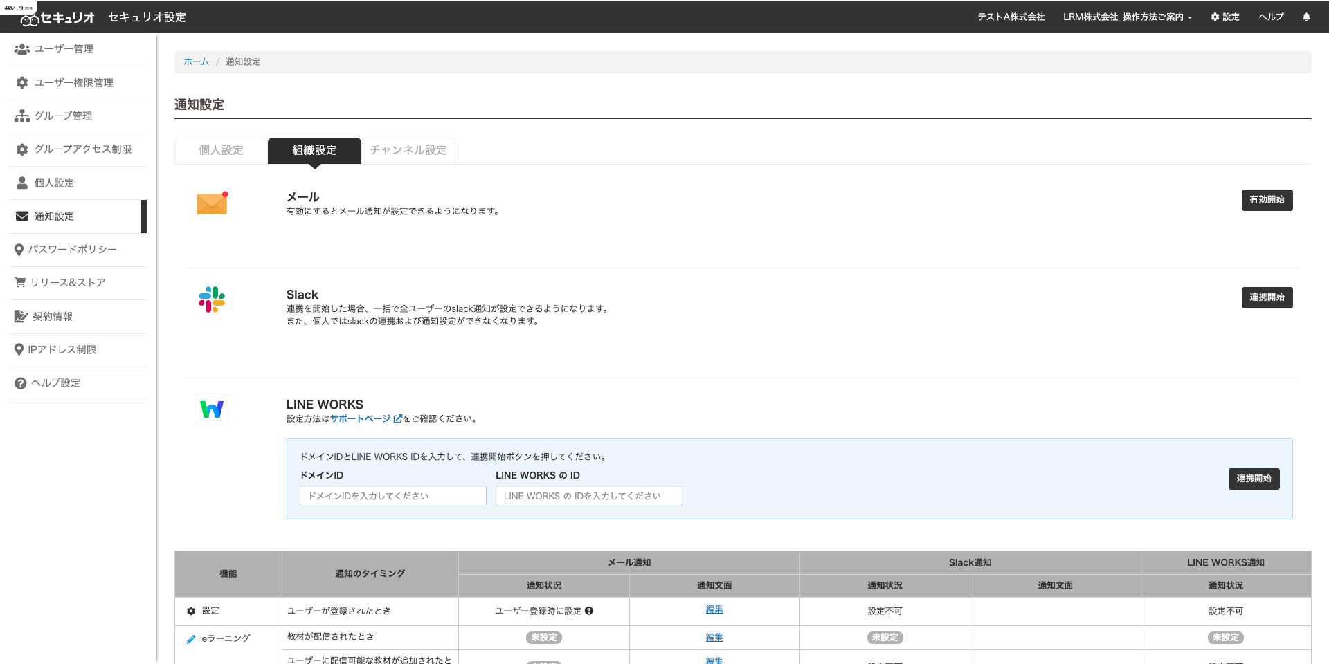Click the external link icon beside サポートページ
The image size is (1329, 664).
tap(397, 418)
